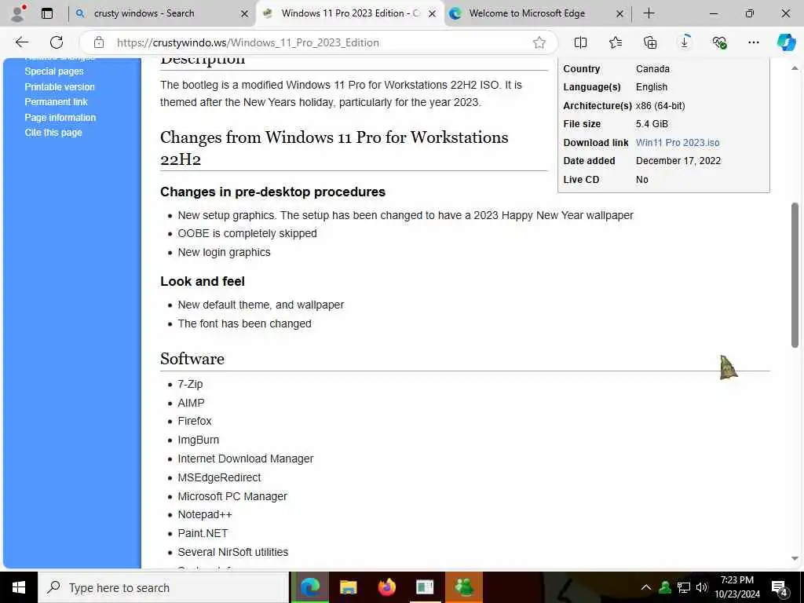
Task: Click the address bar URL field
Action: pos(318,42)
